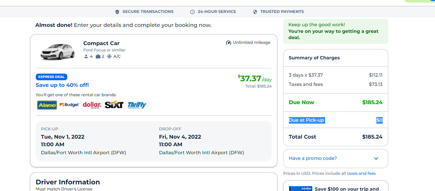Screen dimensions: 435x191
Task: Click the Save up to 40% off text
Action: 62,85
